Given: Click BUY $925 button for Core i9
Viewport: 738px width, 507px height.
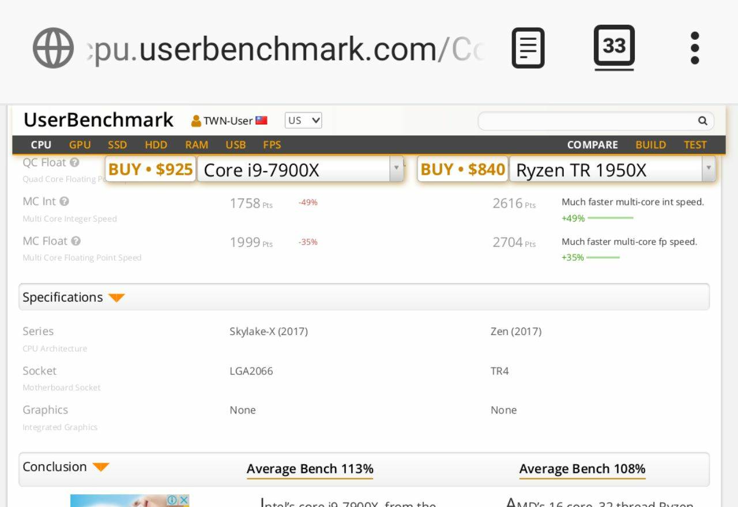Looking at the screenshot, I should [150, 170].
